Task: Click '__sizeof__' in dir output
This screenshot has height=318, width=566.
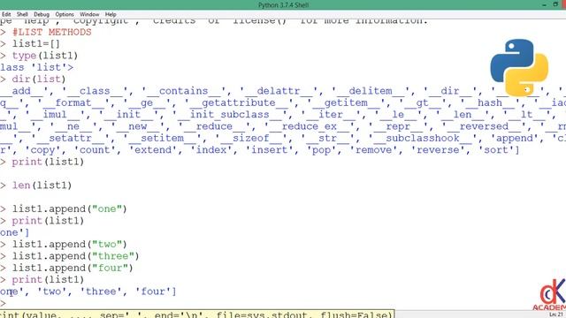Action: coord(251,139)
